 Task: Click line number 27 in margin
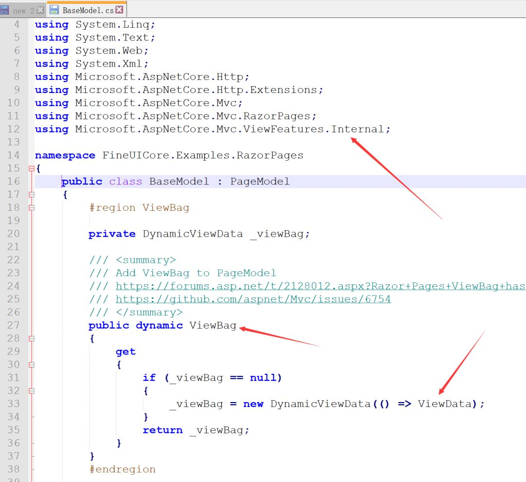coord(14,325)
